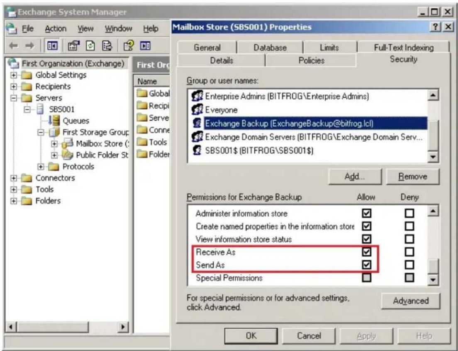
Task: Click the permissions list scrollbar up arrow
Action: [x=433, y=211]
